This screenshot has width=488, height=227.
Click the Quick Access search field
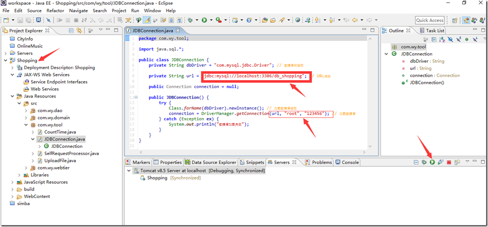tap(430, 20)
